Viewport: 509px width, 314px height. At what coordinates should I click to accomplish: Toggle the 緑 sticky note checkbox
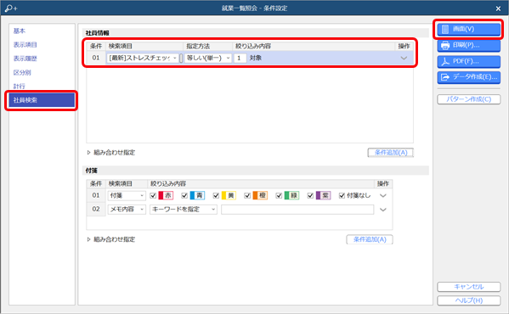pyautogui.click(x=279, y=196)
